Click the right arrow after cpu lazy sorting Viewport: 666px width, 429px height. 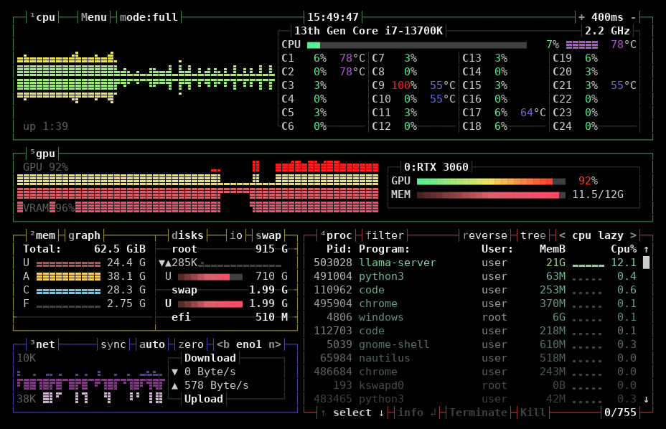(633, 236)
